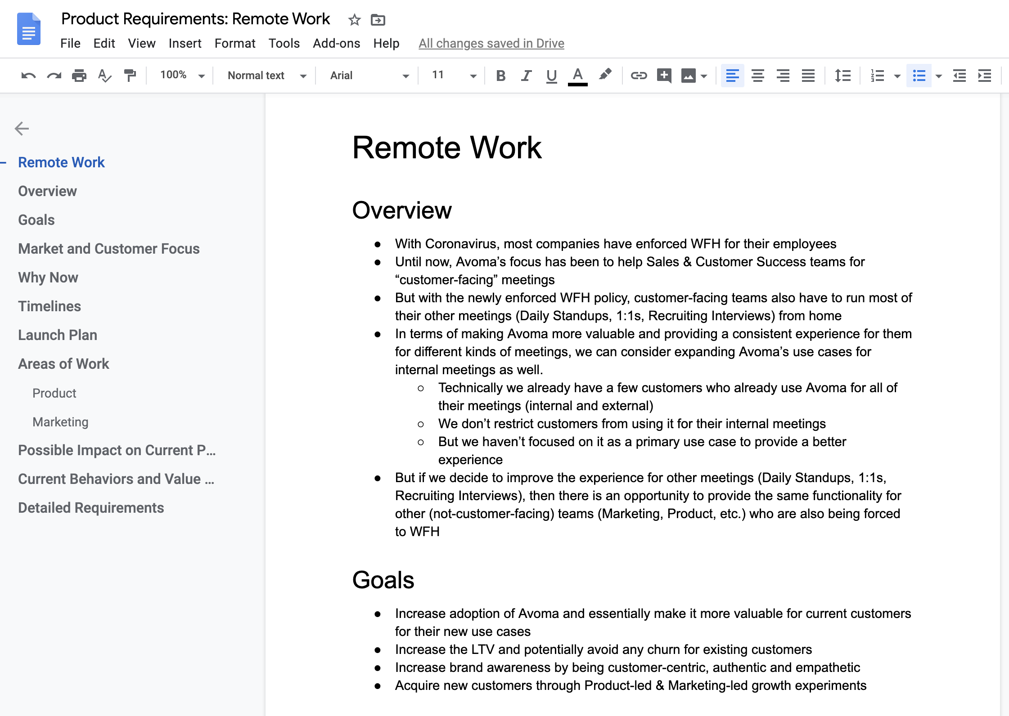Open Possible Impact on Current P… outline item
This screenshot has height=716, width=1009.
coord(117,450)
